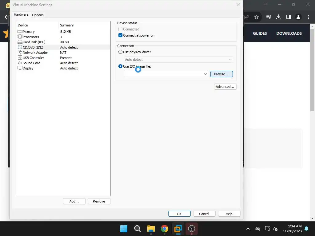Click NAT network adapter summary

coord(63,52)
